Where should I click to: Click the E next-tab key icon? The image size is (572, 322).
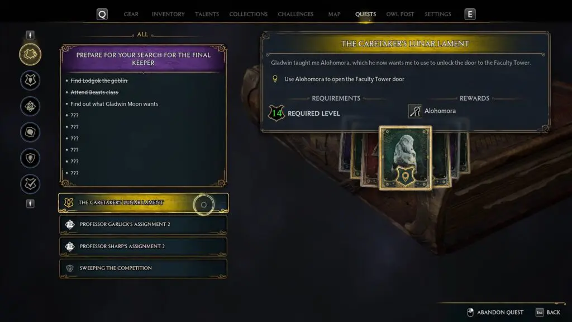(470, 14)
